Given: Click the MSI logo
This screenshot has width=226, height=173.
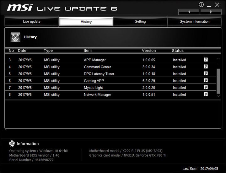Looking at the screenshot, I should coord(20,8).
